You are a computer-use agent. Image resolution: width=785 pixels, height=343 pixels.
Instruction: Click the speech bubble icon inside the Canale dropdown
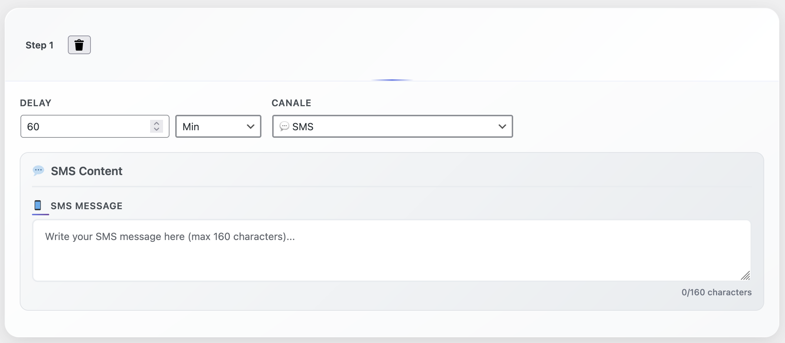(x=284, y=126)
